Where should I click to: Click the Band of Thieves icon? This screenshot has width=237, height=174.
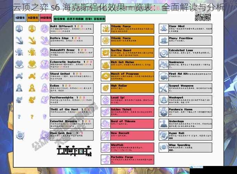pos(106,124)
